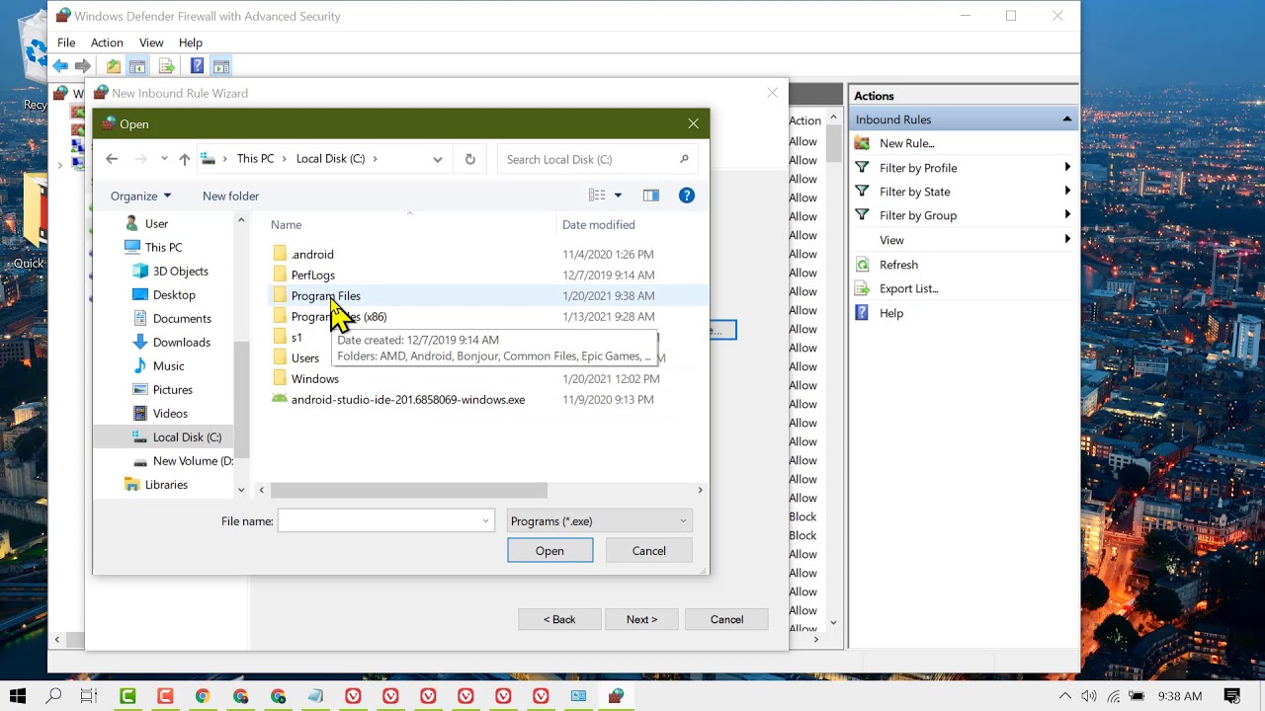
Task: Open the view options dropdown arrow
Action: [x=618, y=196]
